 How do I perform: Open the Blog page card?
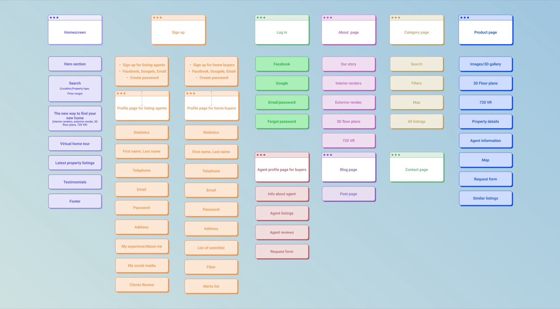348,167
